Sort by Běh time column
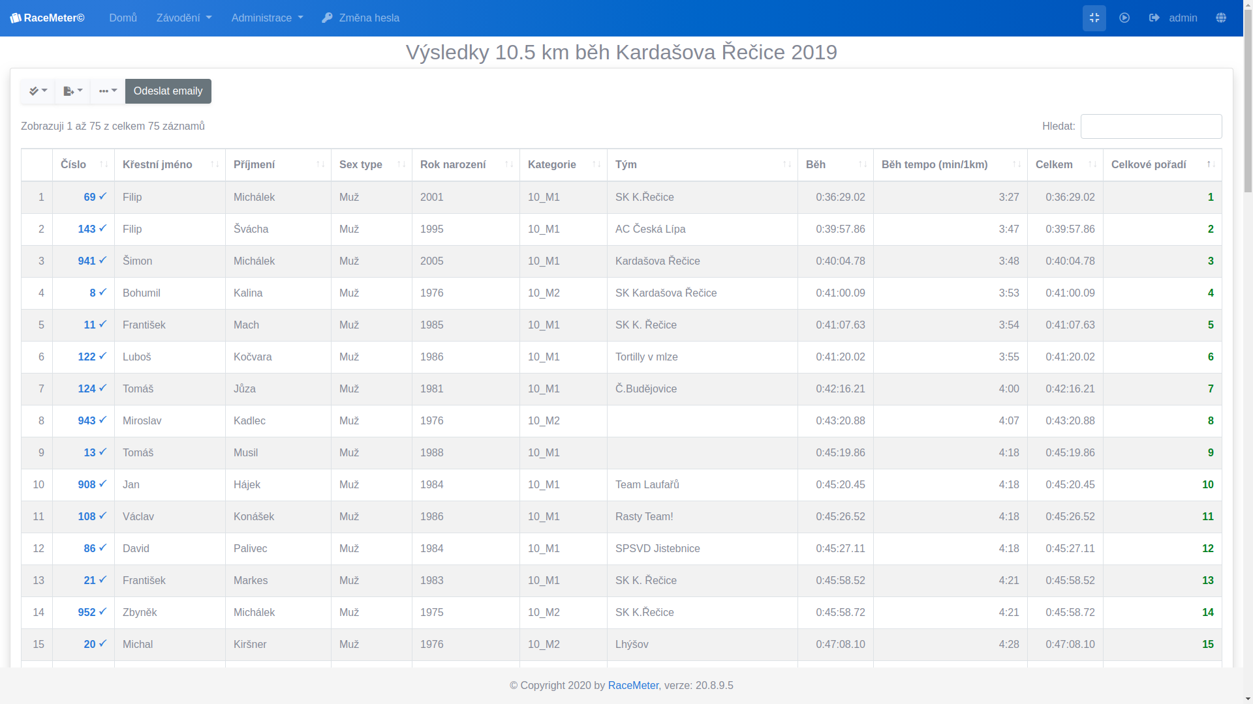Image resolution: width=1253 pixels, height=704 pixels. click(x=835, y=165)
